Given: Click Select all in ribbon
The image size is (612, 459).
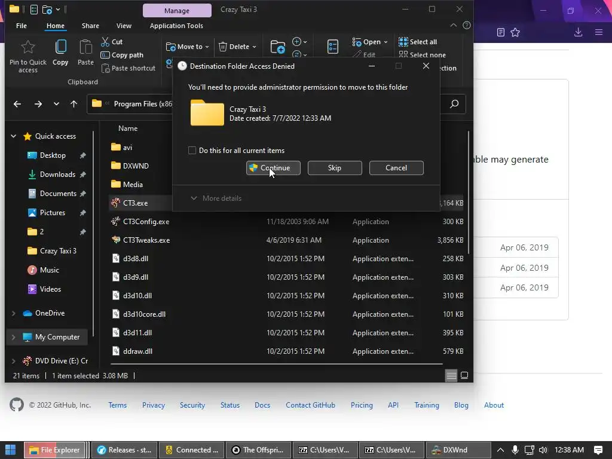Looking at the screenshot, I should click(x=418, y=42).
